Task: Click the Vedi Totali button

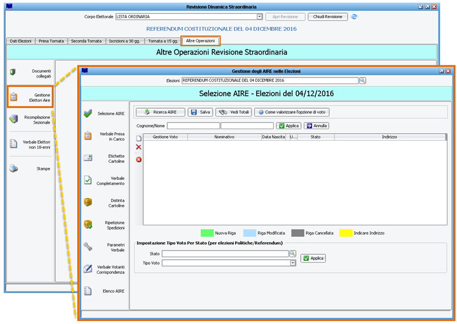Action: (x=233, y=112)
